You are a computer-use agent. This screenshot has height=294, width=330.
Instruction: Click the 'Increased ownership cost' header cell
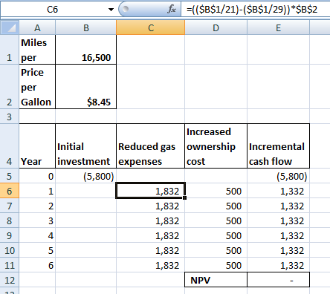216,146
